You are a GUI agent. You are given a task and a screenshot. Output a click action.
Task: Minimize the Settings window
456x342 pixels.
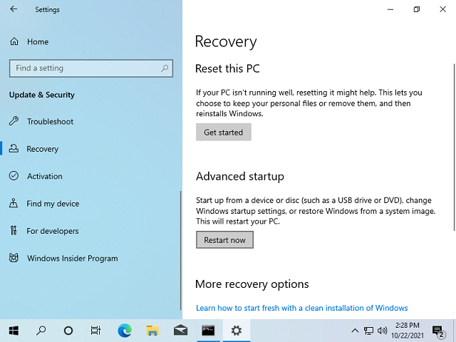[390, 9]
